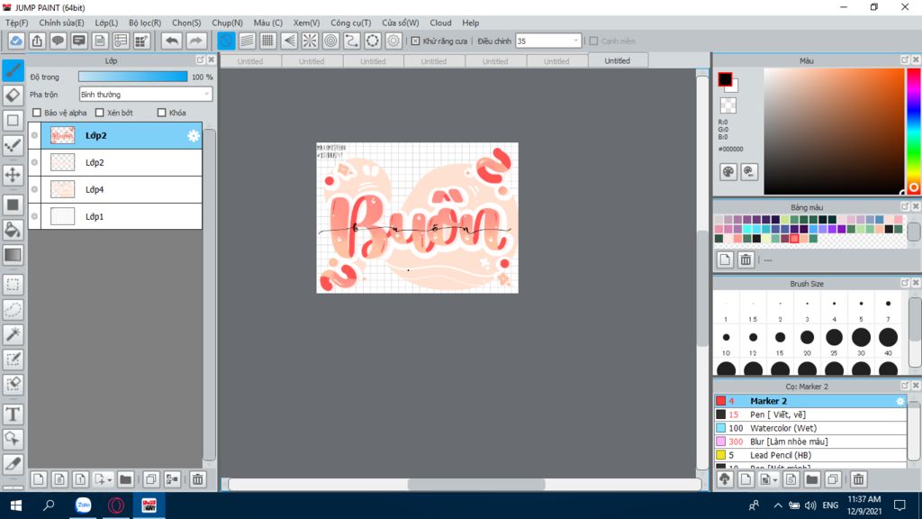The width and height of the screenshot is (922, 519).
Task: Select the rectangular Selection tool
Action: click(x=13, y=285)
